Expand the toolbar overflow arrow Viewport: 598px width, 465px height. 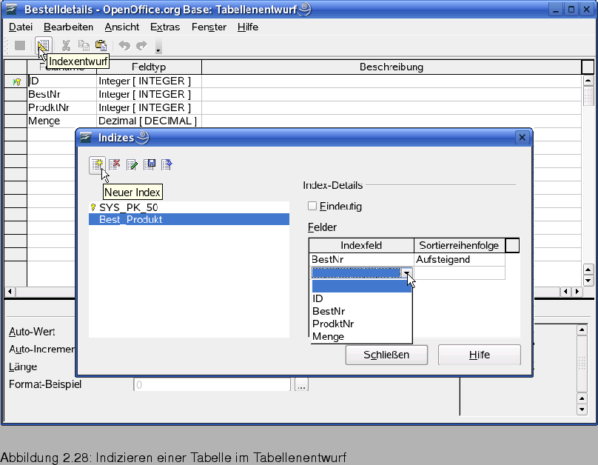point(158,49)
